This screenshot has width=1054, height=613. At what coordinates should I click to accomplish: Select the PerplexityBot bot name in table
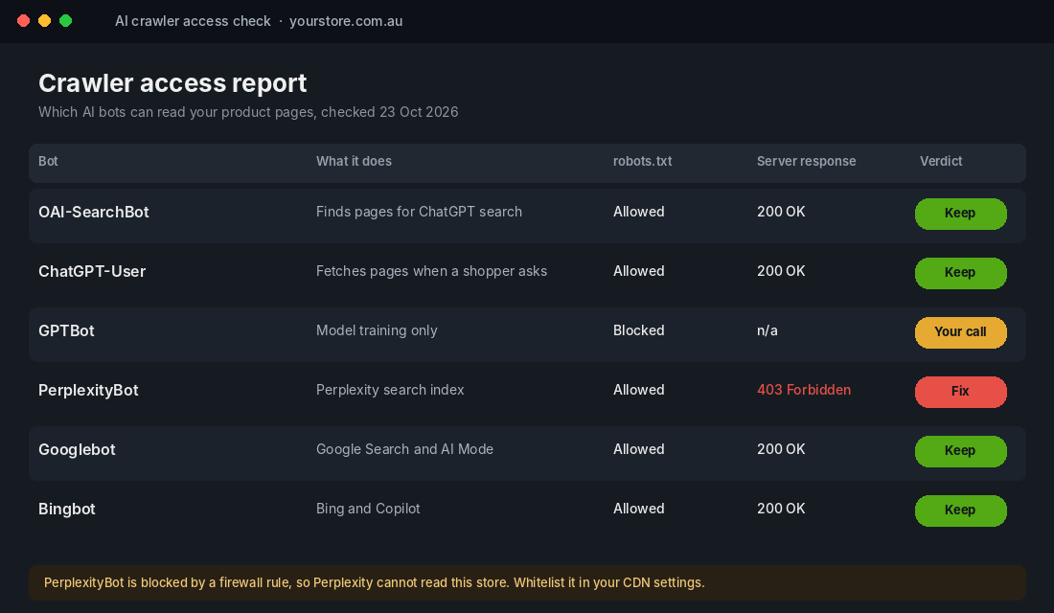pyautogui.click(x=88, y=391)
